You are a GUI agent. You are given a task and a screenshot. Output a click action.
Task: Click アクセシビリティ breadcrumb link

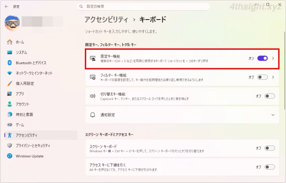click(x=106, y=20)
